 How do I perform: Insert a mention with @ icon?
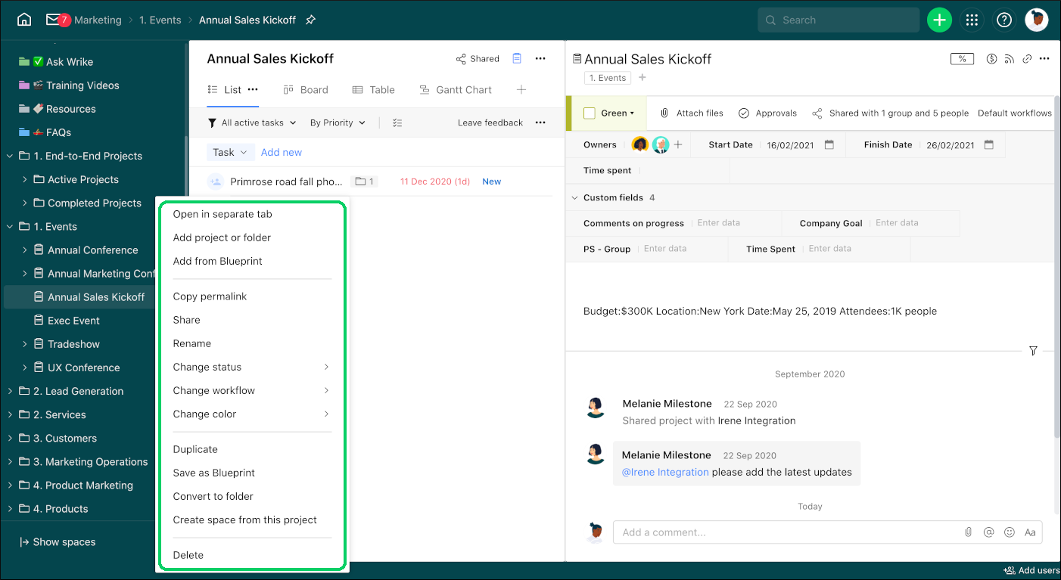tap(988, 532)
